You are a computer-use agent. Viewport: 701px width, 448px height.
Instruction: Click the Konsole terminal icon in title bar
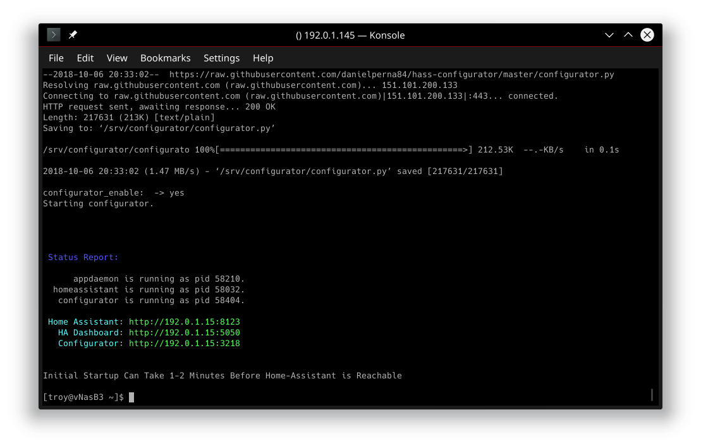(54, 35)
